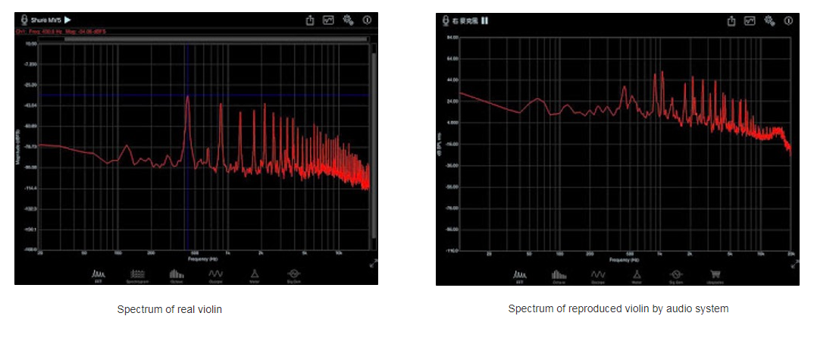
Task: Click caption 'Spectrum of real violin'
Action: click(169, 310)
